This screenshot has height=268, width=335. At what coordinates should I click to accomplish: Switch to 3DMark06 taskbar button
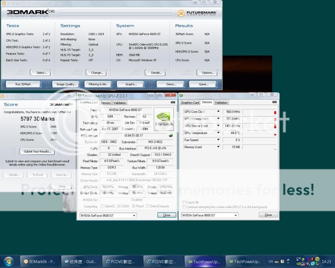click(40, 261)
